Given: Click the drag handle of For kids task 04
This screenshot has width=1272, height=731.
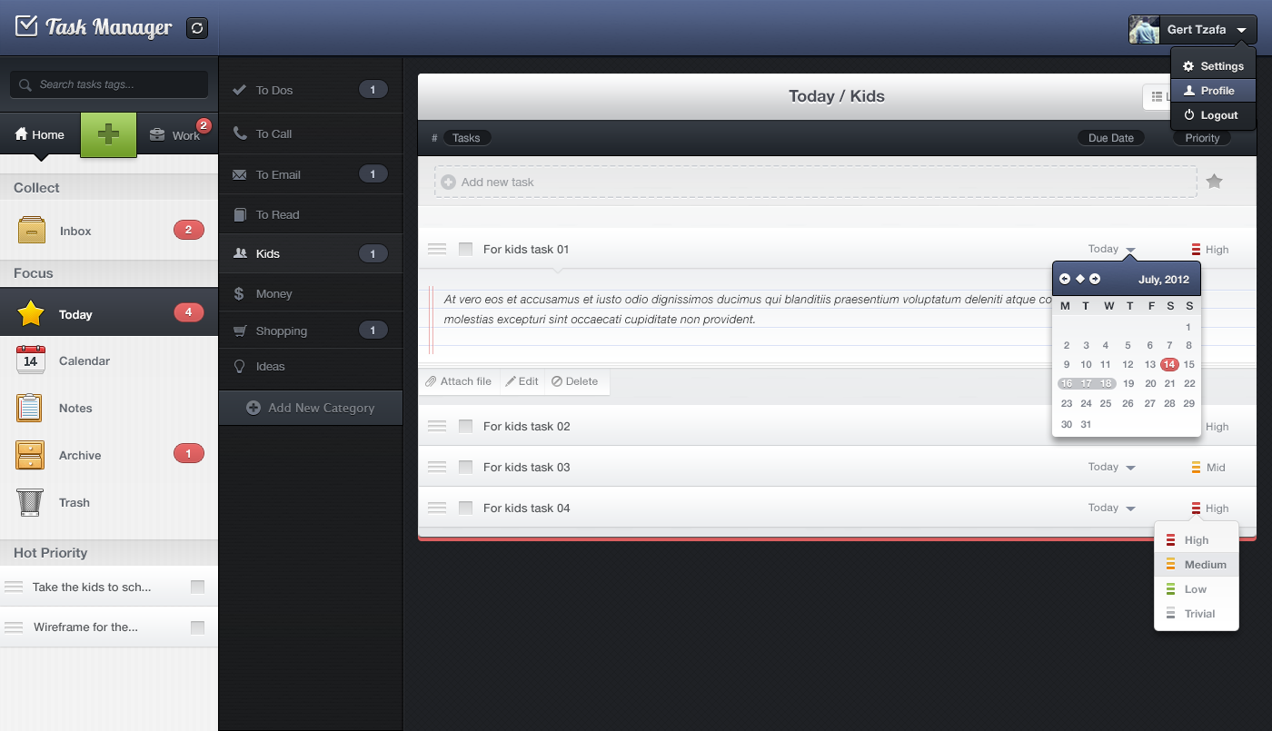Looking at the screenshot, I should [437, 508].
